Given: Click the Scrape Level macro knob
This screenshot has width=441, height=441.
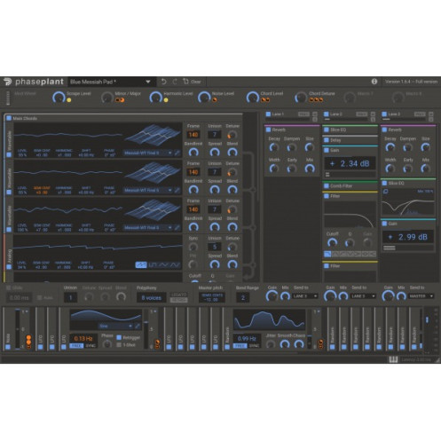Looking at the screenshot, I should (59, 97).
